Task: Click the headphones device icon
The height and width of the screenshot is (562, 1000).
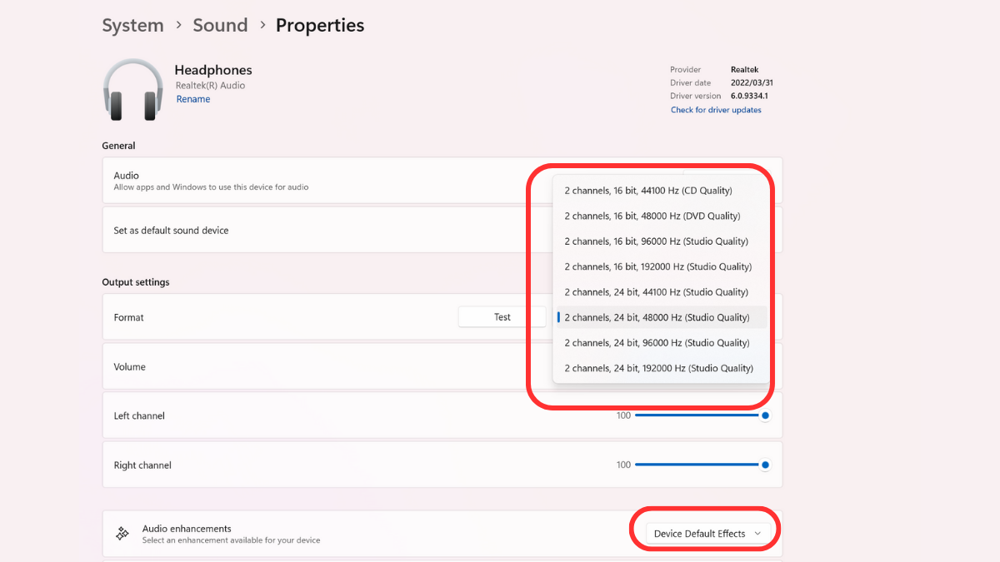Action: point(132,91)
